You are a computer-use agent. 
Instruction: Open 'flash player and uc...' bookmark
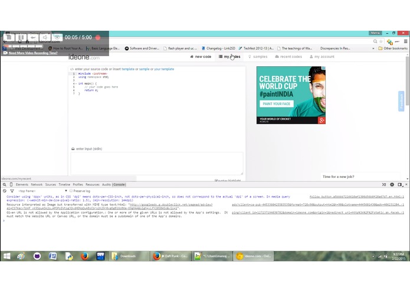coord(180,48)
